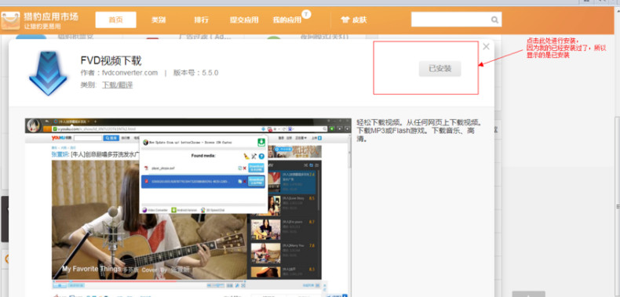Click the back-to-top arrow button
620x297 pixels.
click(x=529, y=294)
